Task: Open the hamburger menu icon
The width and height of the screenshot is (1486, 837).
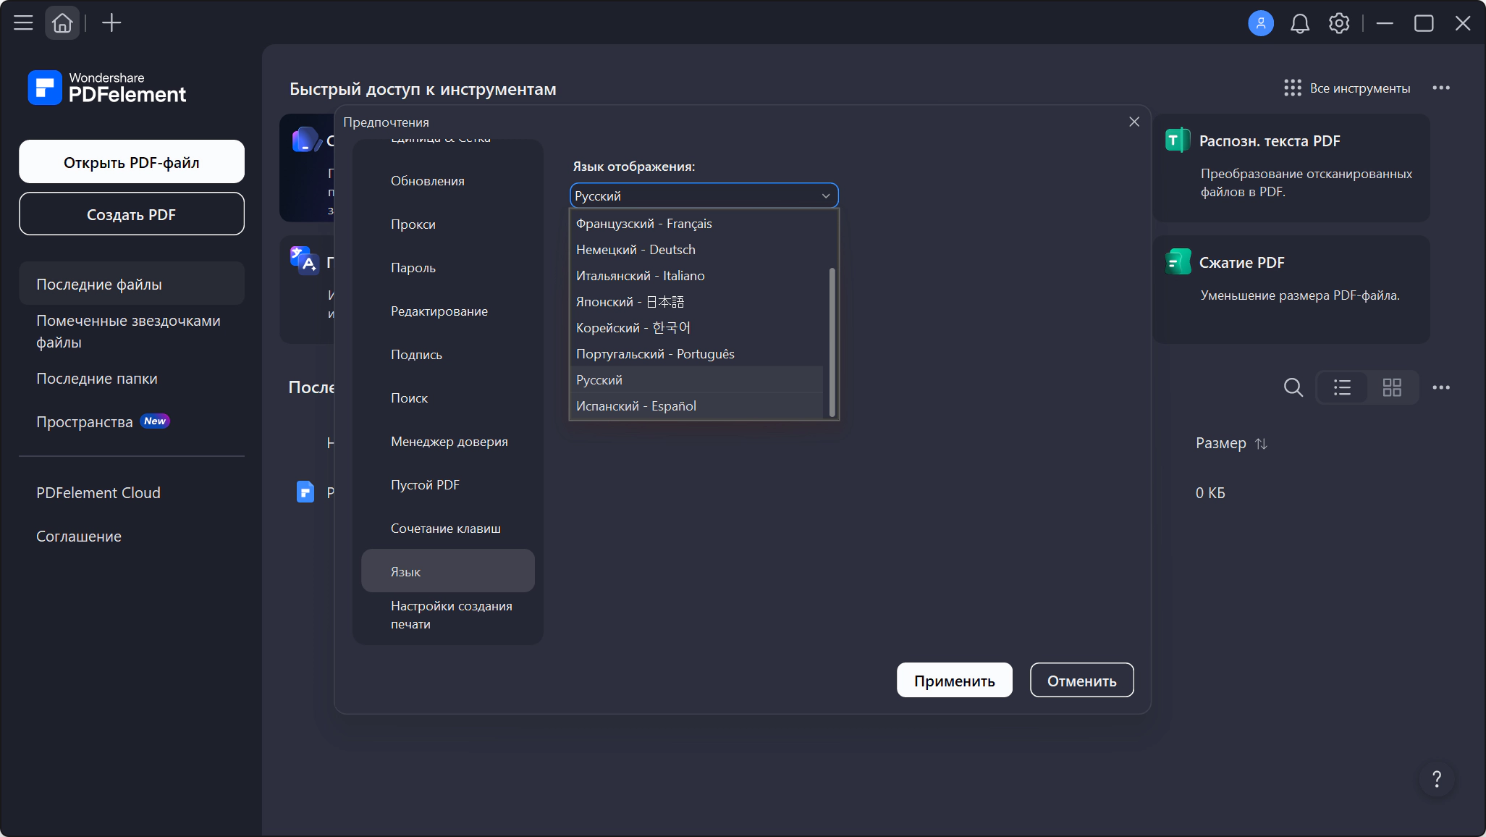Action: pos(23,23)
